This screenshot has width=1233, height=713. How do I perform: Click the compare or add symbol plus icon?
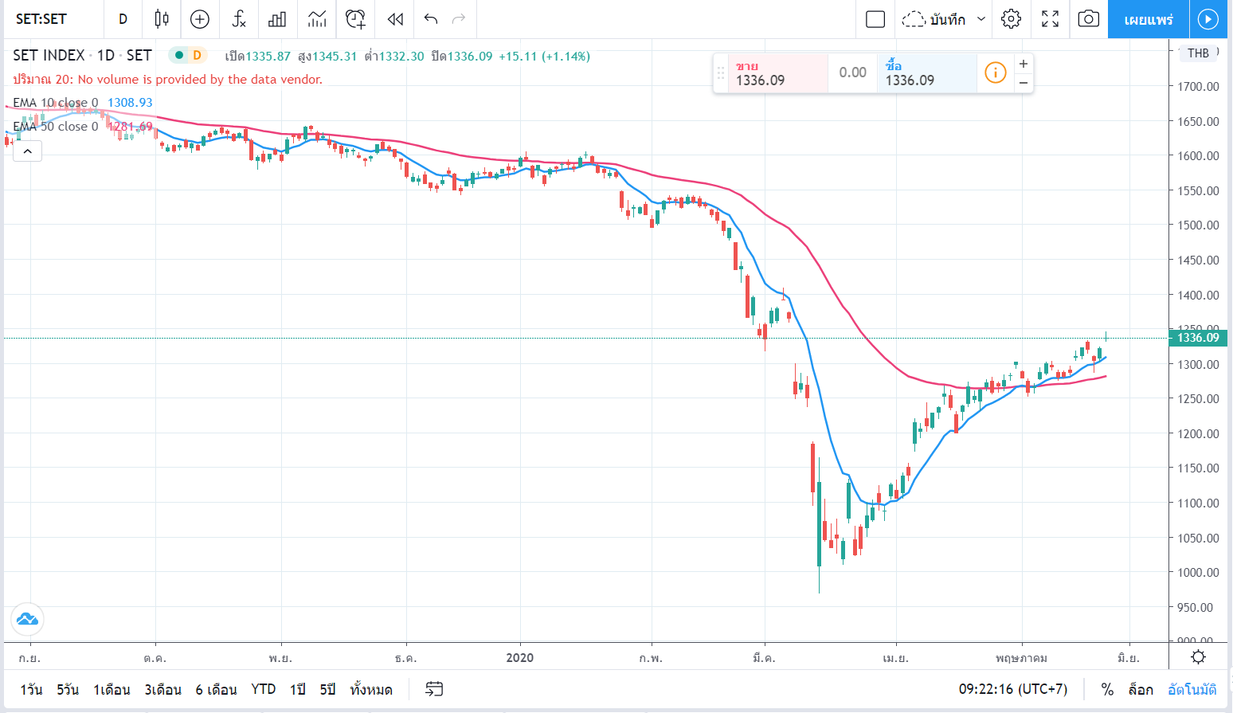click(200, 19)
